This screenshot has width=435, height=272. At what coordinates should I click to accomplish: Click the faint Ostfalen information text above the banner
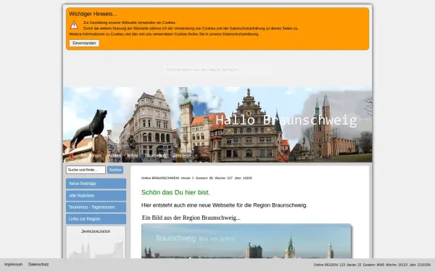(202, 70)
